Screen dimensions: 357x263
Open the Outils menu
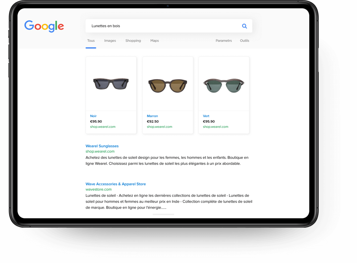click(244, 41)
